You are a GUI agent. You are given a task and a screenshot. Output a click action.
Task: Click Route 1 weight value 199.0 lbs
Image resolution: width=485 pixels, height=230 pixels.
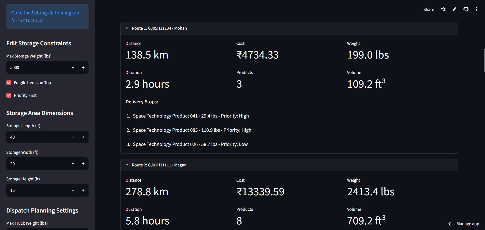click(x=368, y=55)
